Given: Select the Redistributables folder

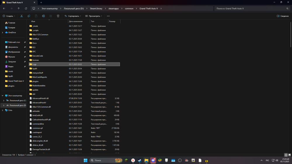Looking at the screenshot, I should 74,86.
